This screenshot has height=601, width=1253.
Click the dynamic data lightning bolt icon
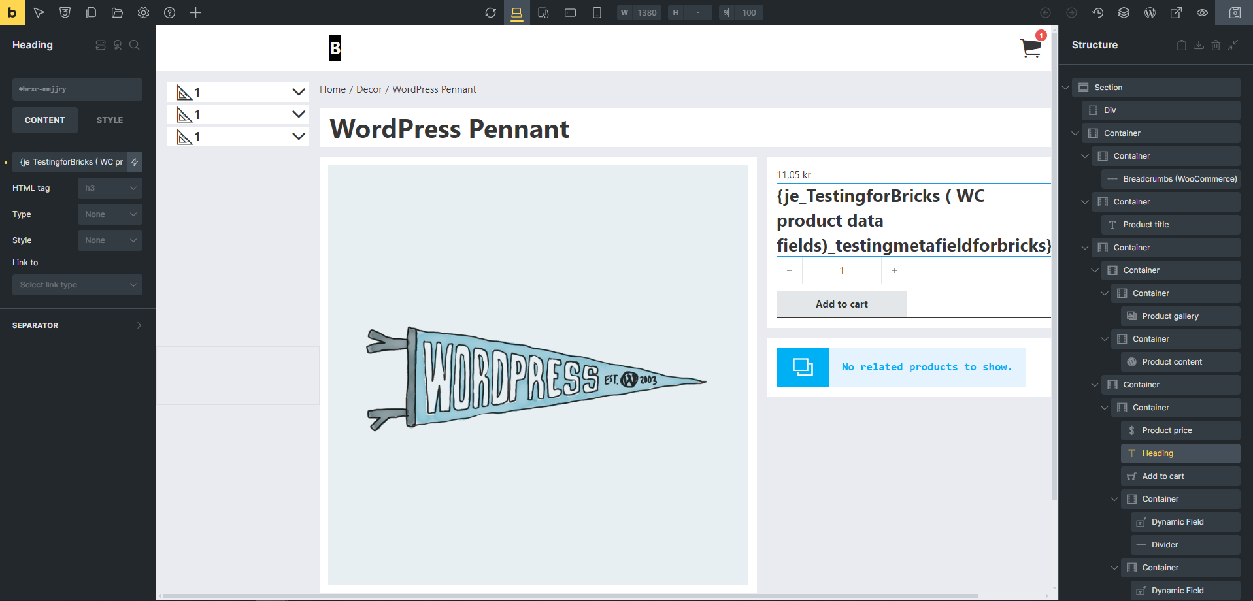[135, 162]
